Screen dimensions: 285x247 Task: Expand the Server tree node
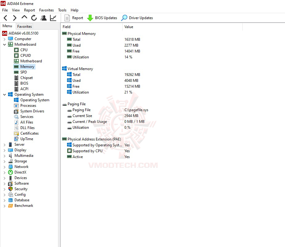point(5,145)
